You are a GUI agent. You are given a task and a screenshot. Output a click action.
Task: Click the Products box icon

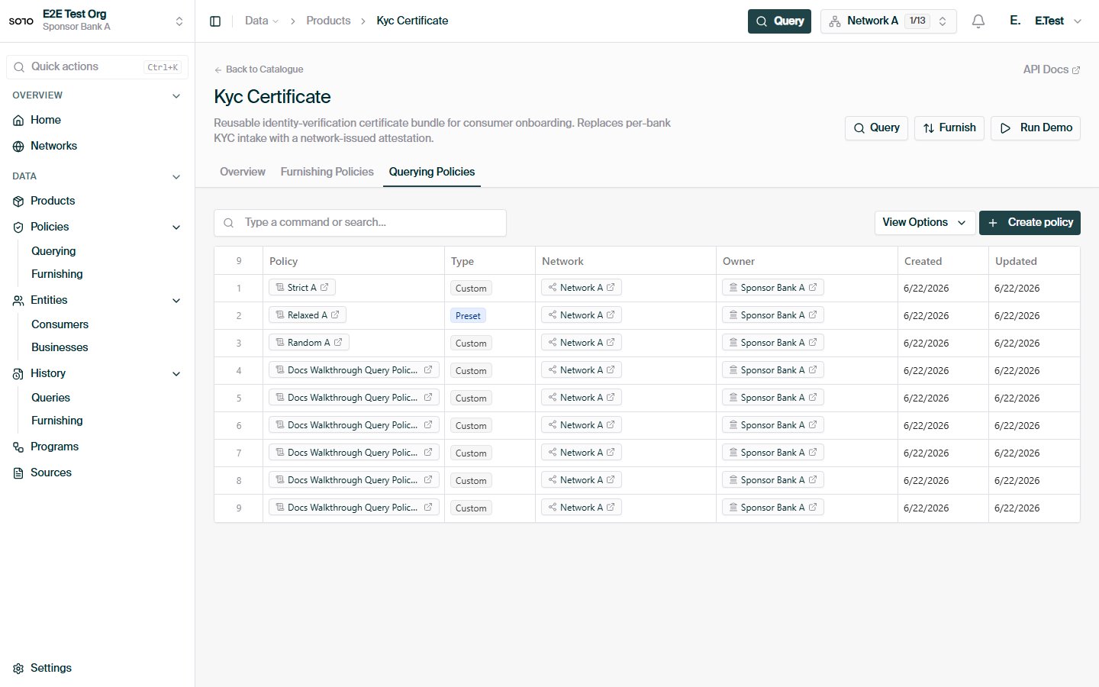(x=18, y=202)
